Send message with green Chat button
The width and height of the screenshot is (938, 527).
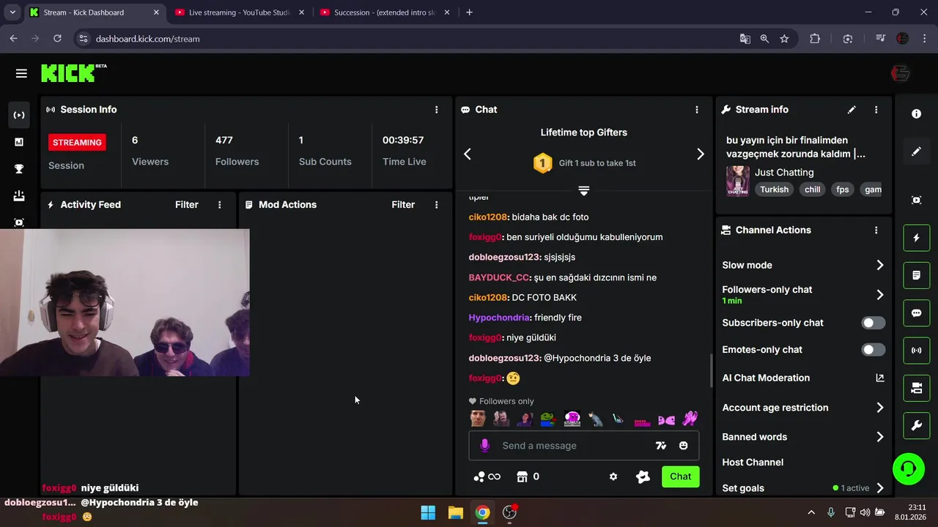pos(680,476)
